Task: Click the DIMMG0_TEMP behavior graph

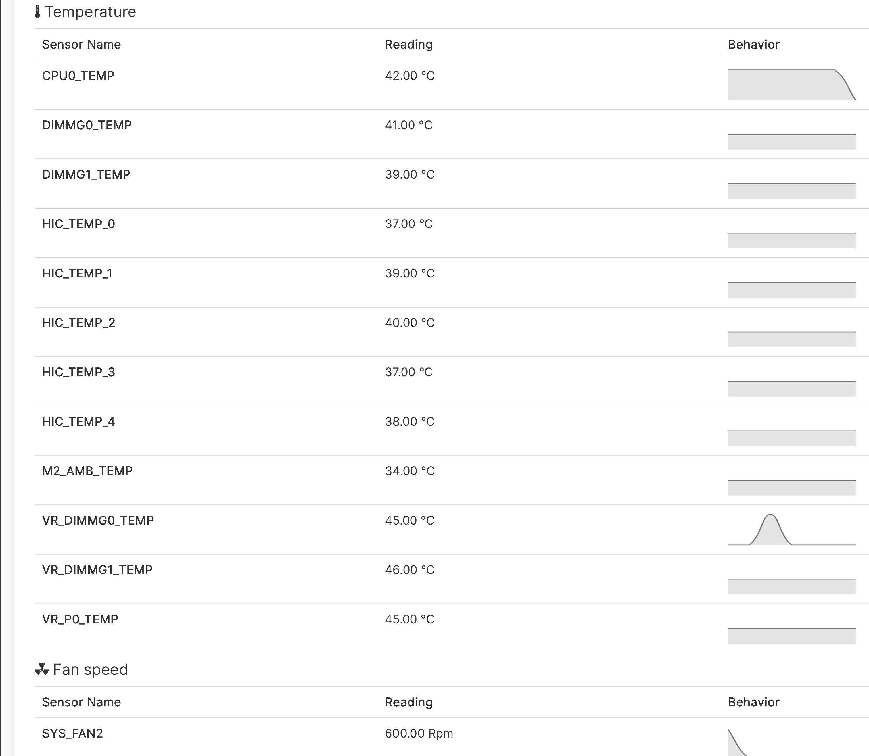Action: 791,141
